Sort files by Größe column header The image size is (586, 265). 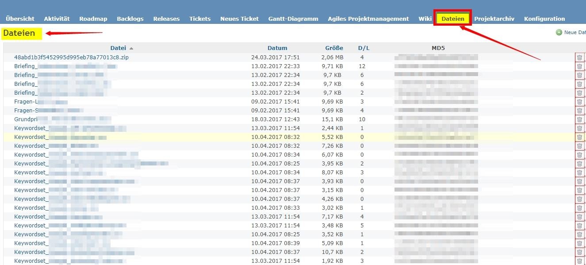(x=334, y=48)
